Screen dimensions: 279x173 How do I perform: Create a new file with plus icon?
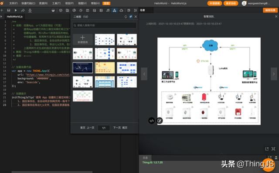(x=2, y=10)
